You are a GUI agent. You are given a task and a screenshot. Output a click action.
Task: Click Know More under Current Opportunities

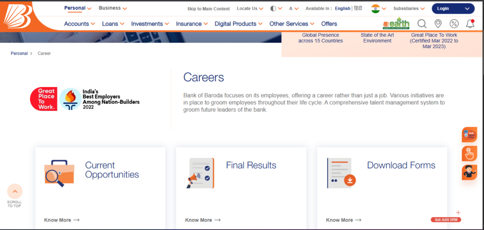pyautogui.click(x=62, y=220)
